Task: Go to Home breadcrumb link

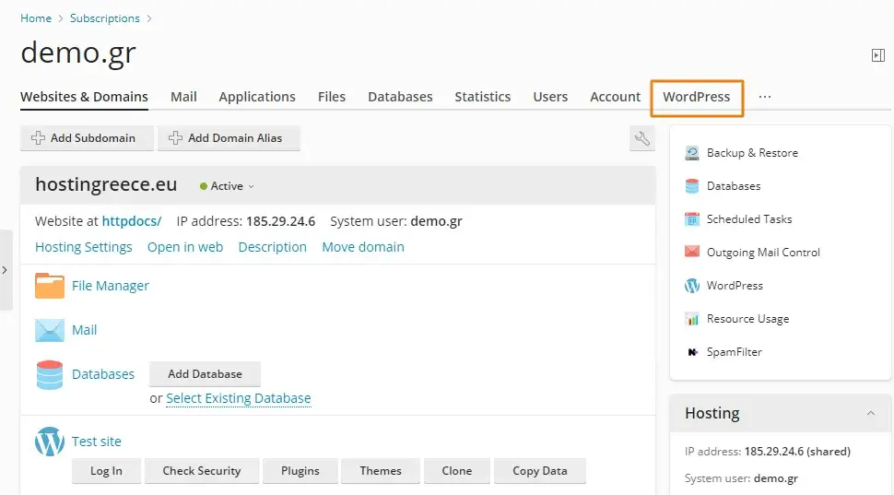Action: tap(36, 18)
